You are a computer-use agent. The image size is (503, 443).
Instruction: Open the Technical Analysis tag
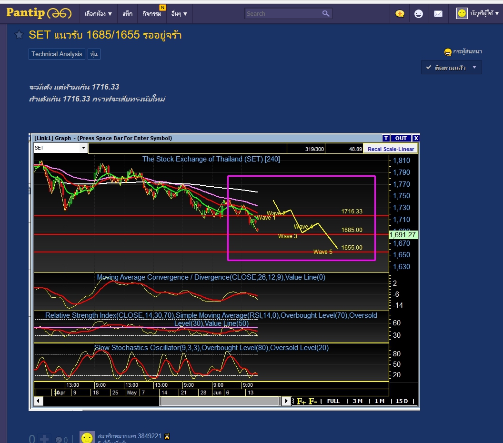point(57,54)
